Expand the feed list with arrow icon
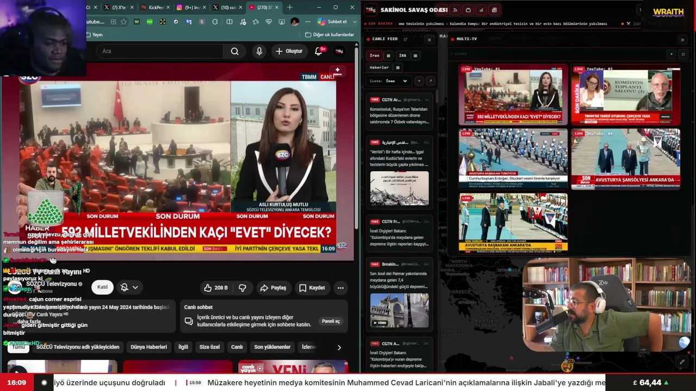The width and height of the screenshot is (696, 391). pyautogui.click(x=430, y=81)
